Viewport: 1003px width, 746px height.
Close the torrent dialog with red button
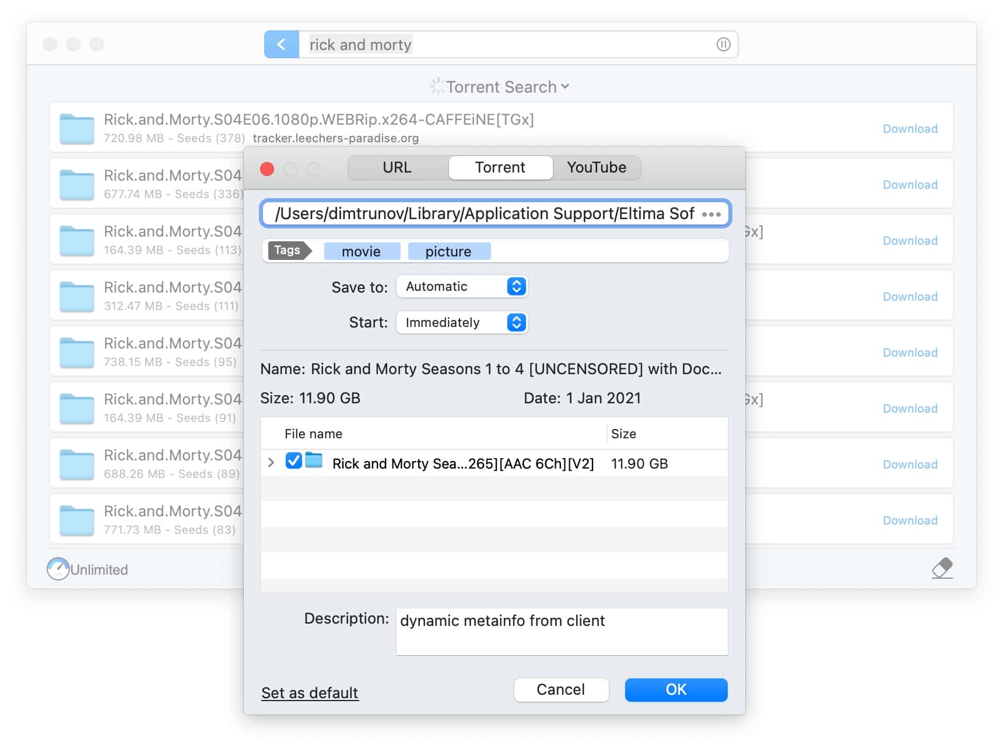click(x=267, y=169)
